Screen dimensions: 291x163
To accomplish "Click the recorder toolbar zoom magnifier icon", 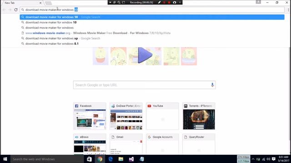I will (119, 2).
